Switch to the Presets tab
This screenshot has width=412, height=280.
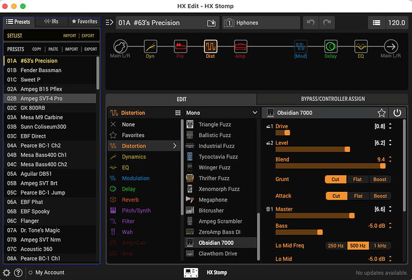[x=19, y=21]
